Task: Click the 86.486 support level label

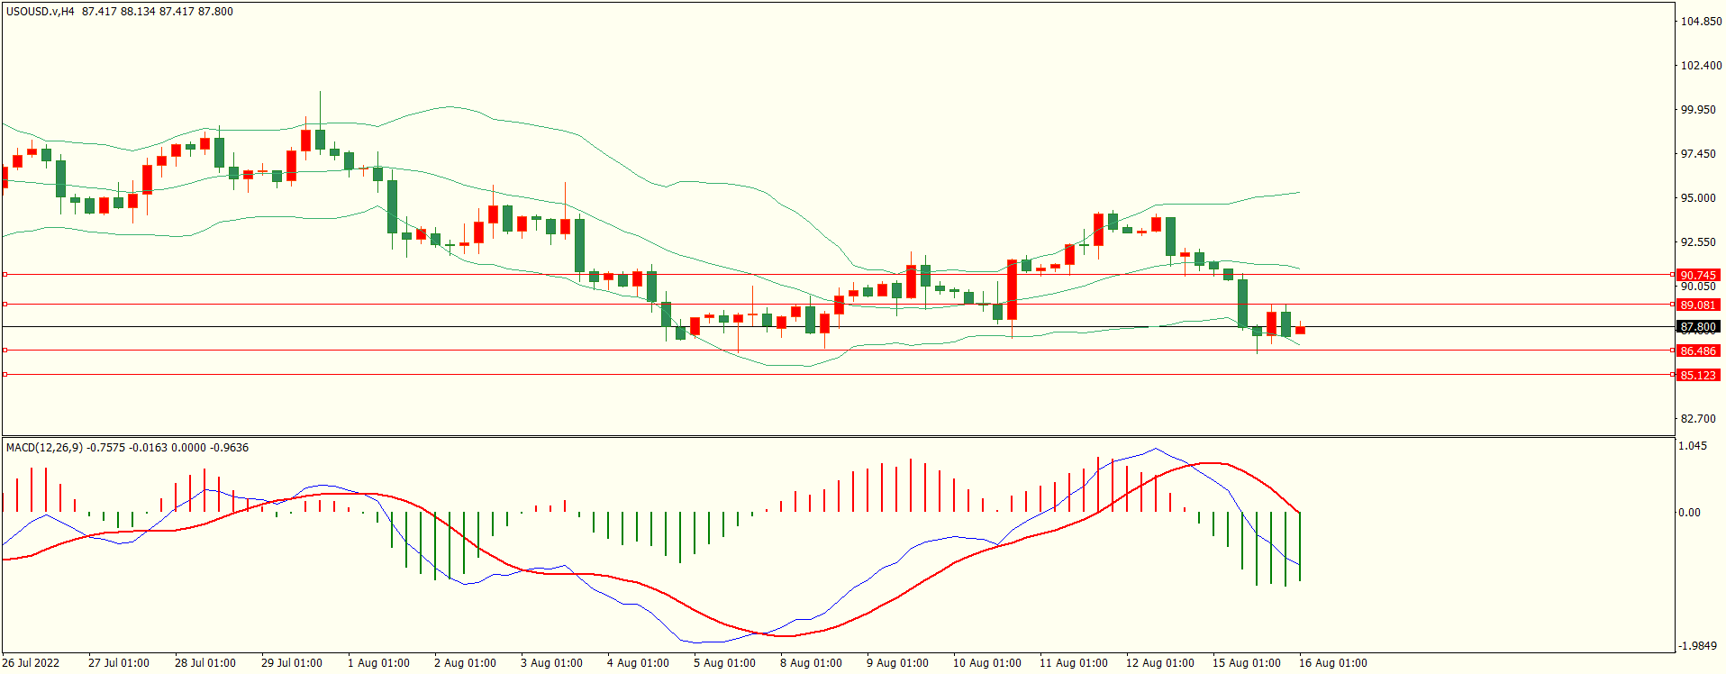Action: [1697, 351]
